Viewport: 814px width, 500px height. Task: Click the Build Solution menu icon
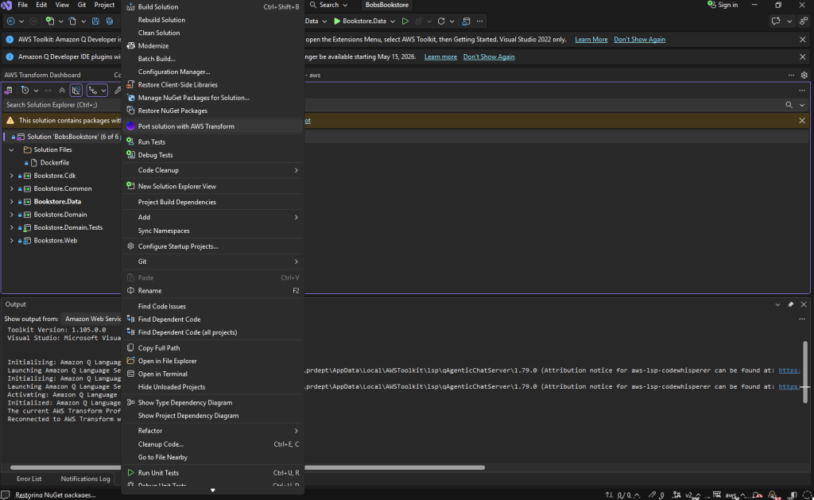click(x=131, y=6)
